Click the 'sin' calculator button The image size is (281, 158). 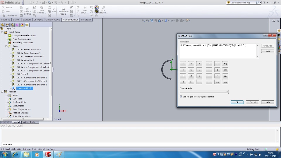(x=225, y=76)
